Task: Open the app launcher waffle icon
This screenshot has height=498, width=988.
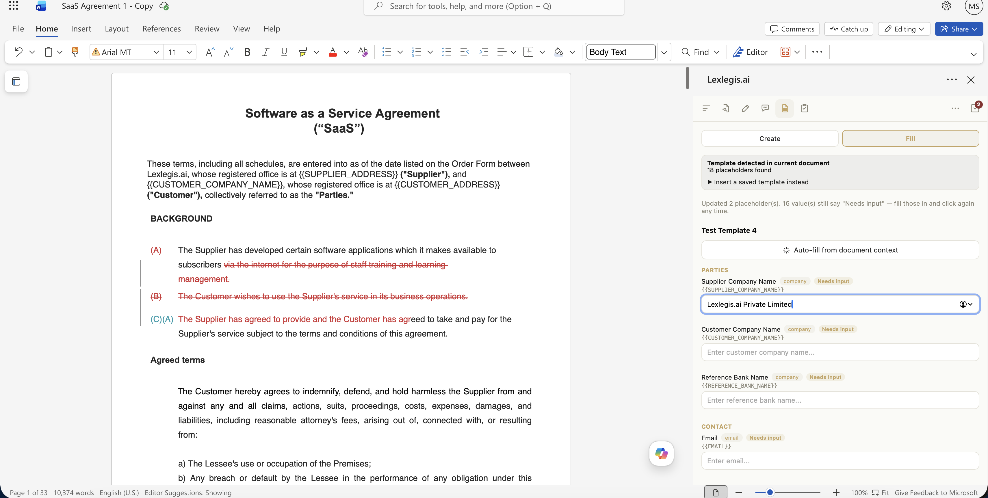Action: (13, 6)
